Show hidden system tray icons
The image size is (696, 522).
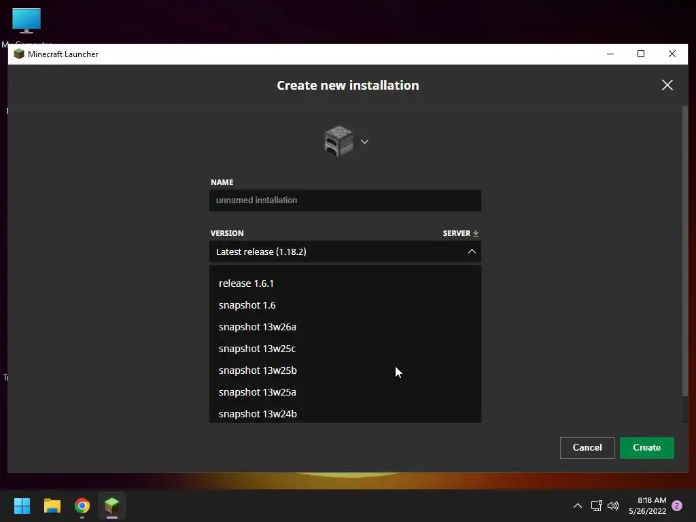578,506
